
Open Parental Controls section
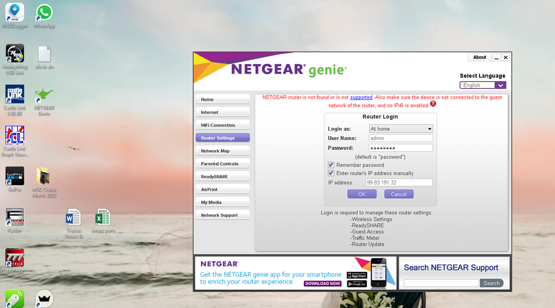tap(223, 163)
